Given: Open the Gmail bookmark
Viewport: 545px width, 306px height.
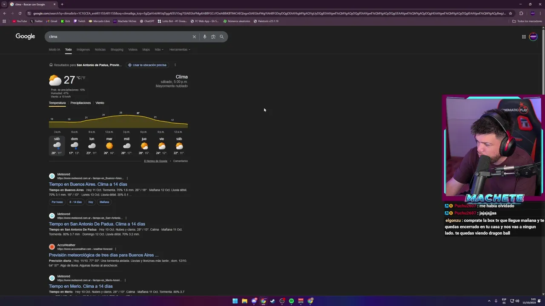Looking at the screenshot, I should click(x=52, y=21).
